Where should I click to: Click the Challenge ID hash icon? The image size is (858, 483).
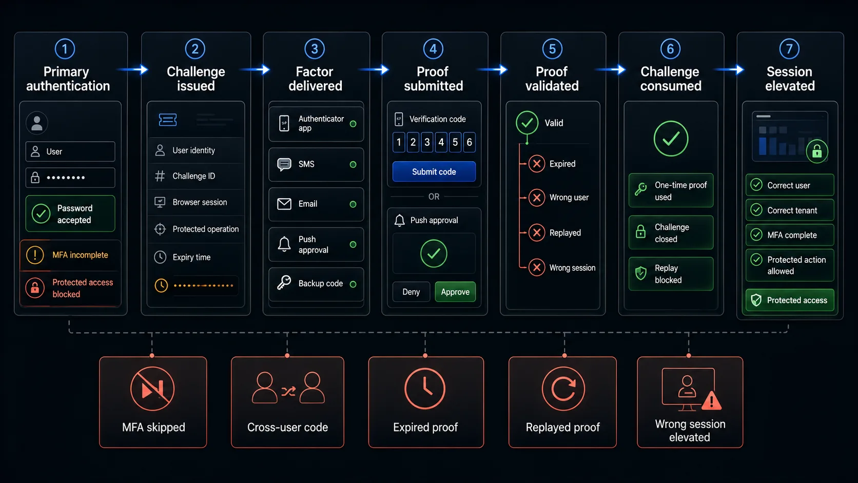pyautogui.click(x=160, y=176)
